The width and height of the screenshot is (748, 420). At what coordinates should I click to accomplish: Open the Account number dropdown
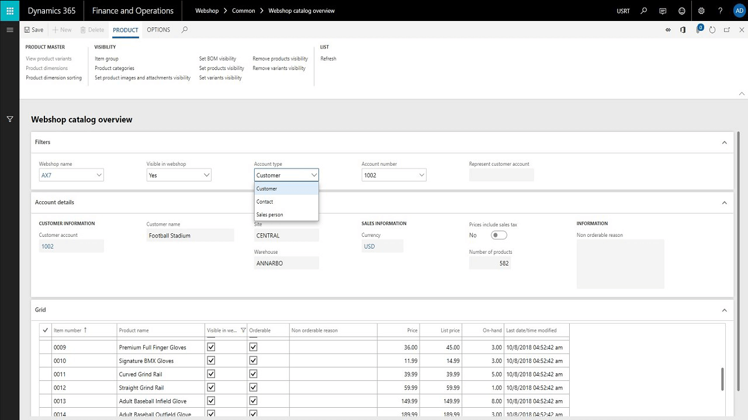pos(421,175)
